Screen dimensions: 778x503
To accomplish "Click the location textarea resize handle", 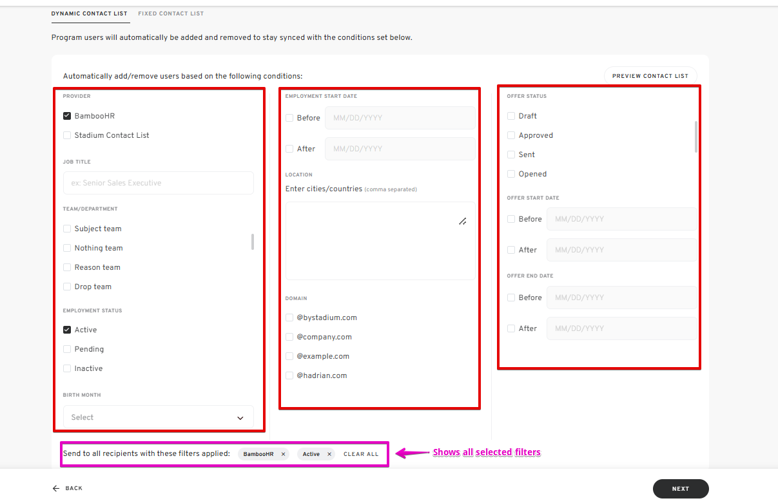I will [x=462, y=222].
